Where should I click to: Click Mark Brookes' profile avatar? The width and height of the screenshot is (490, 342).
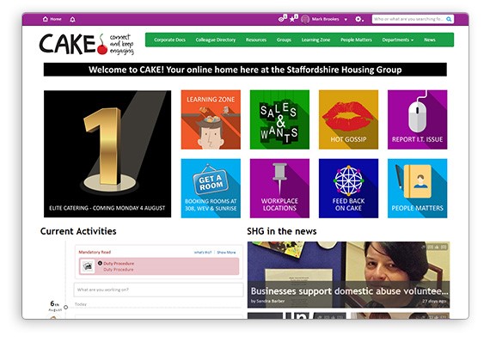305,19
